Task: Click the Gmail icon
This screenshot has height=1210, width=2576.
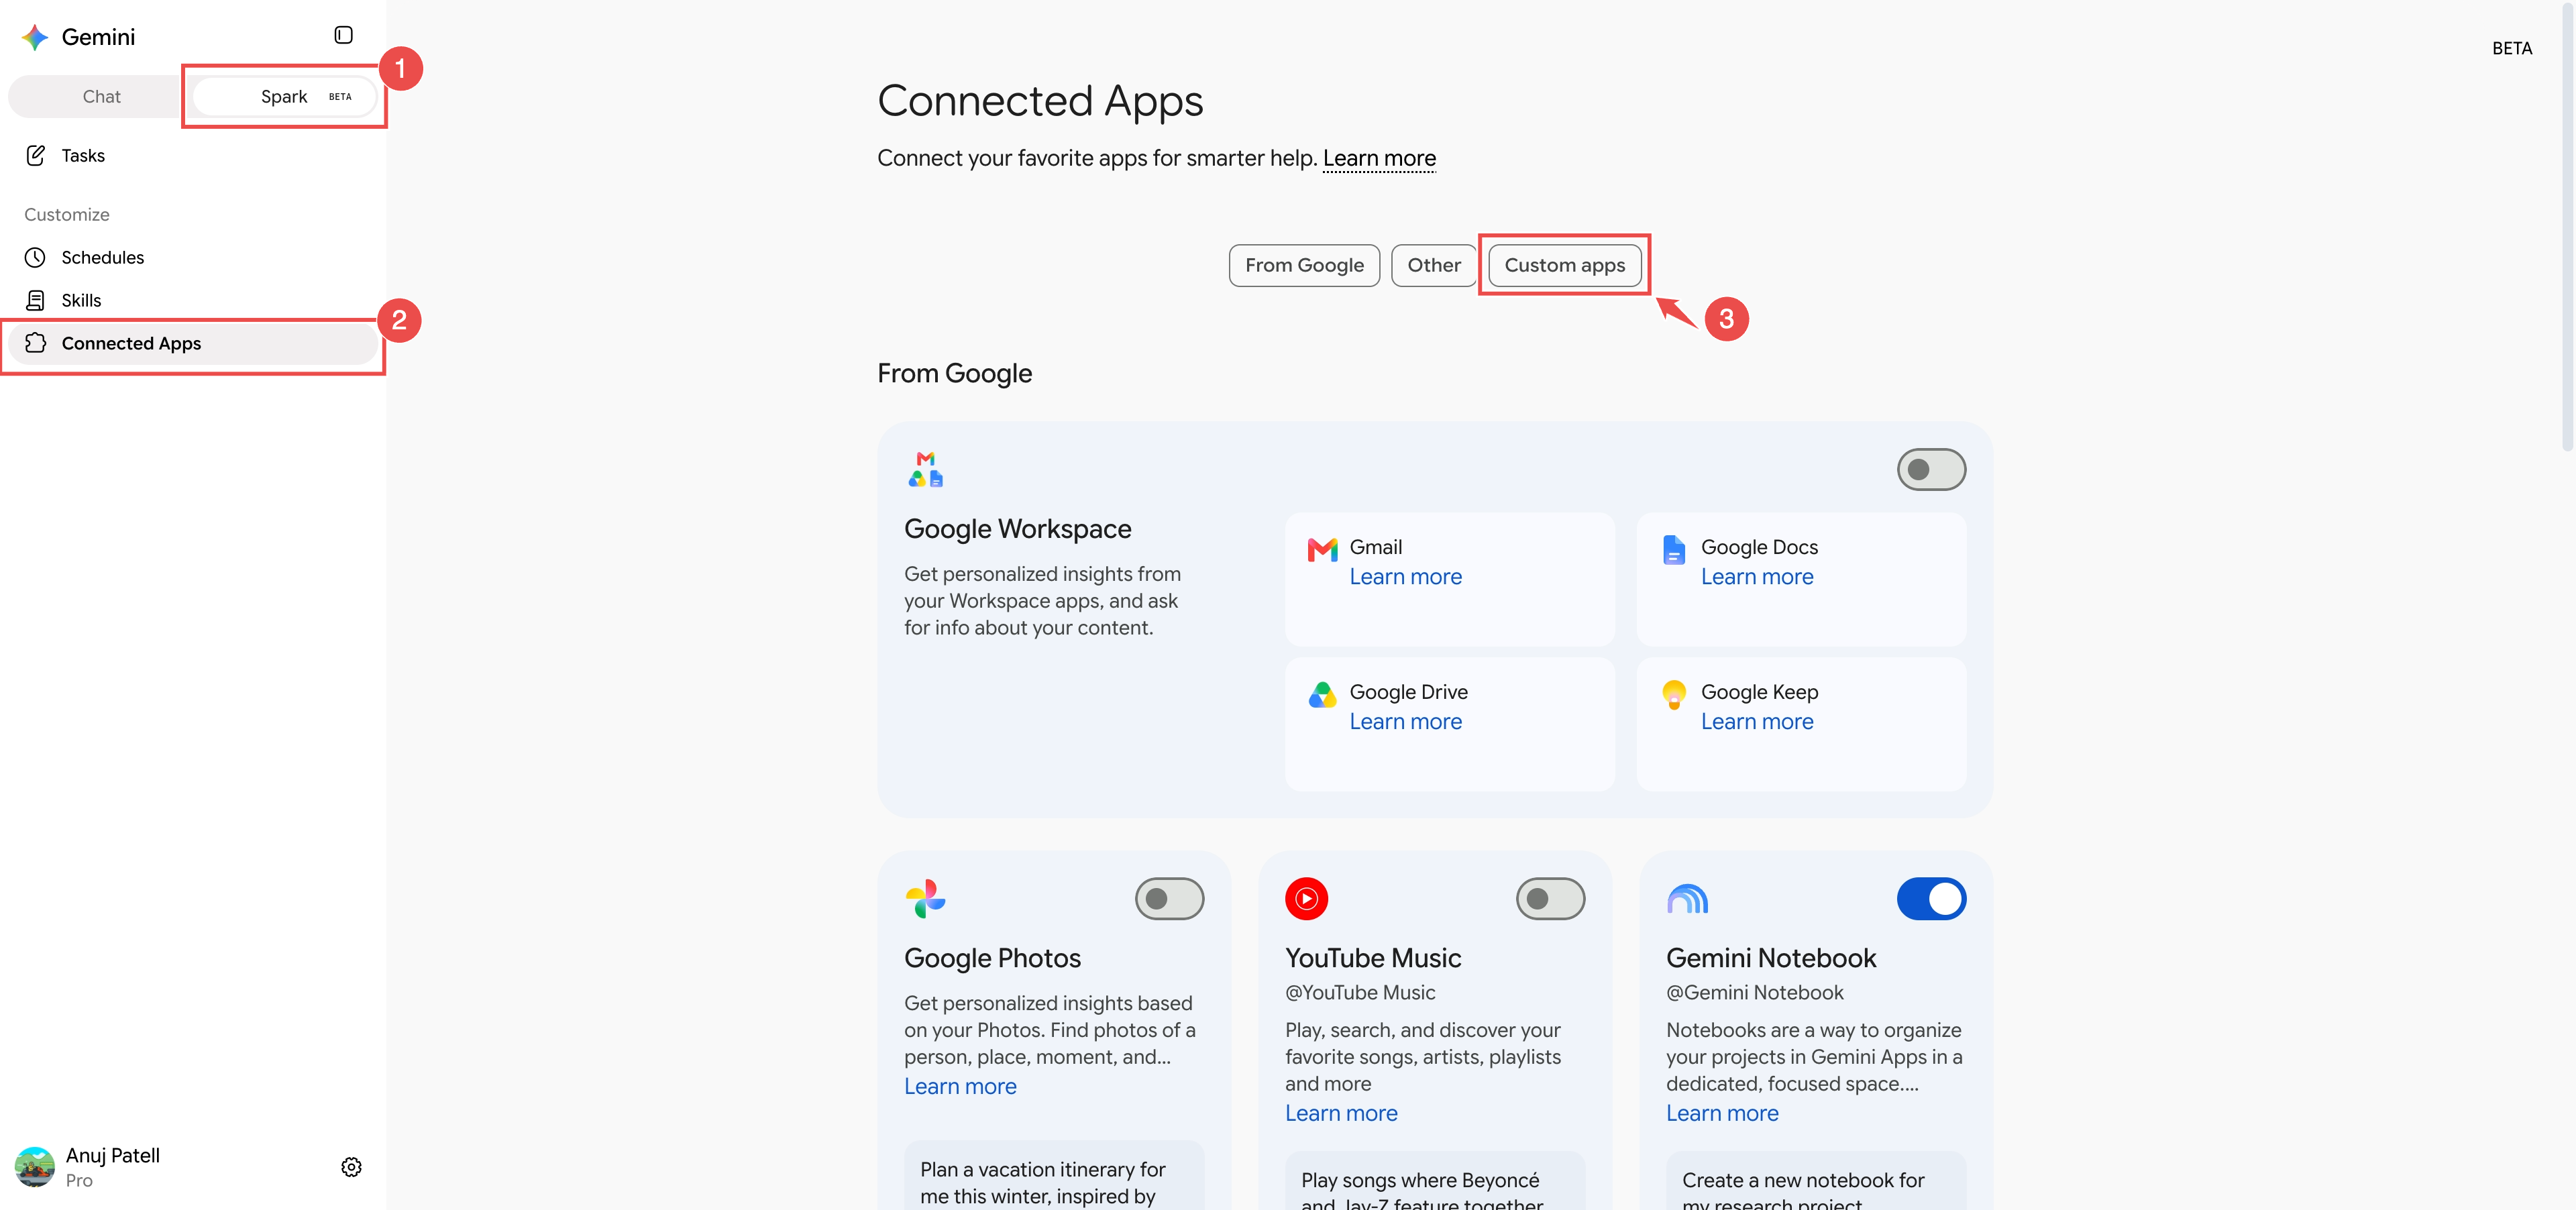Action: (x=1322, y=549)
